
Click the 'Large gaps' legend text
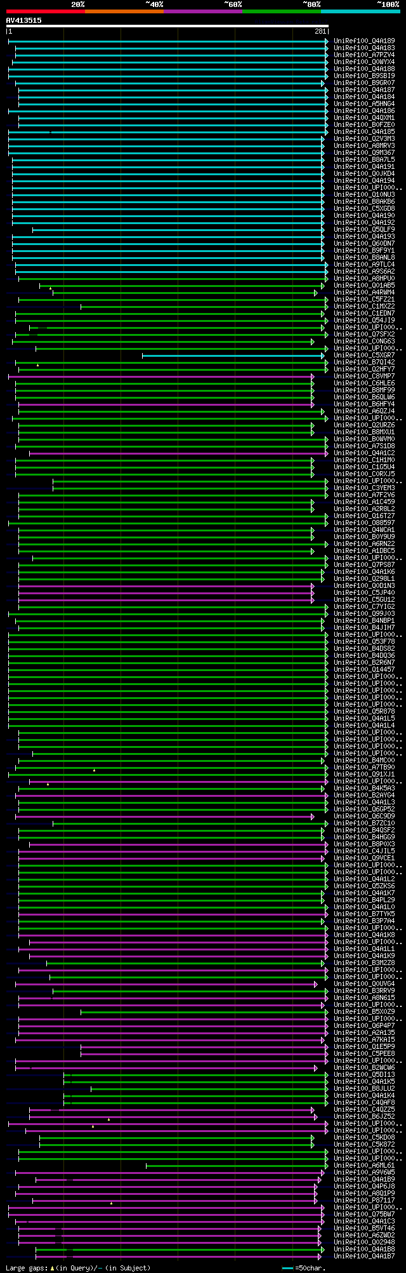pyautogui.click(x=25, y=1268)
